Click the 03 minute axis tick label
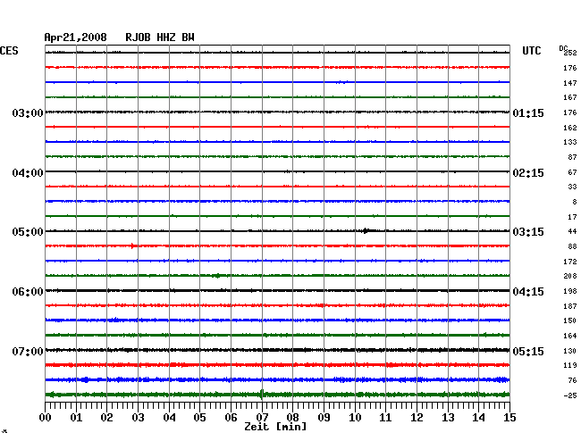Image resolution: width=581 pixels, height=441 pixels. pyautogui.click(x=138, y=418)
